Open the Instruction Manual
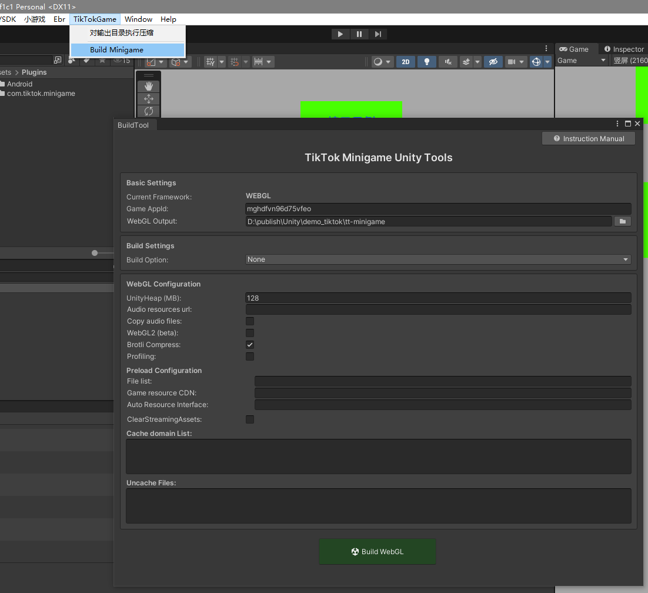Screen dimensions: 648x593 point(588,139)
